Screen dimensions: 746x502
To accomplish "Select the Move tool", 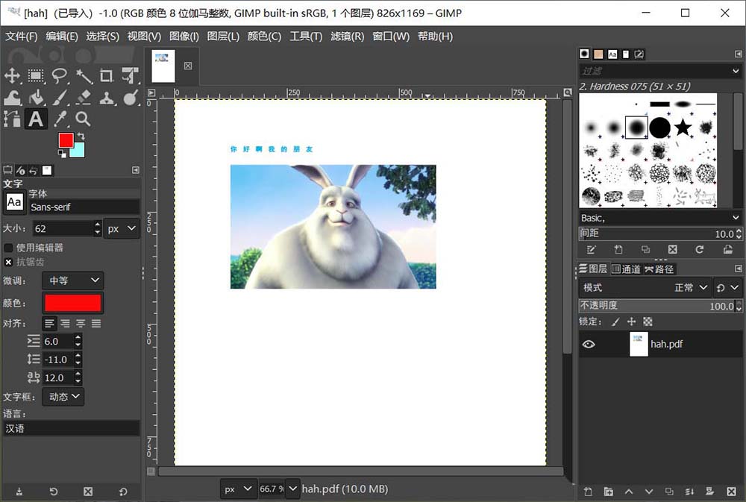I will [x=12, y=75].
